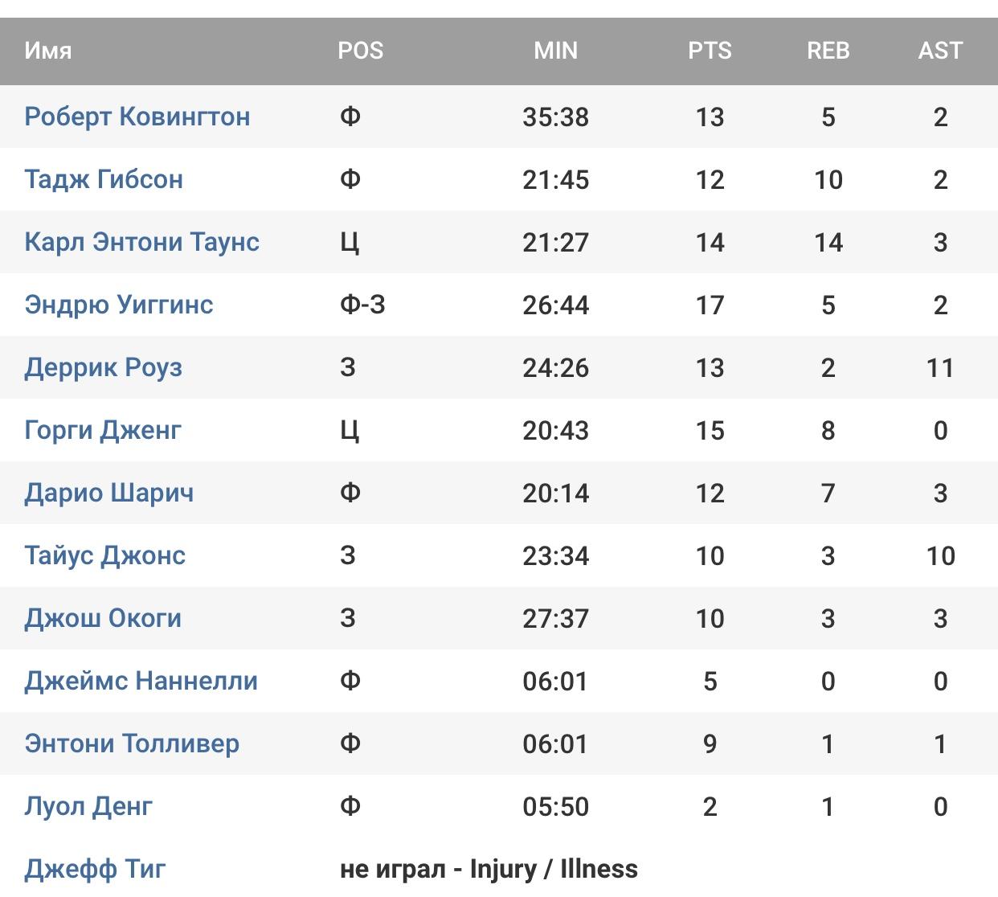Open Эндрю Уиггинс player page

tap(119, 305)
